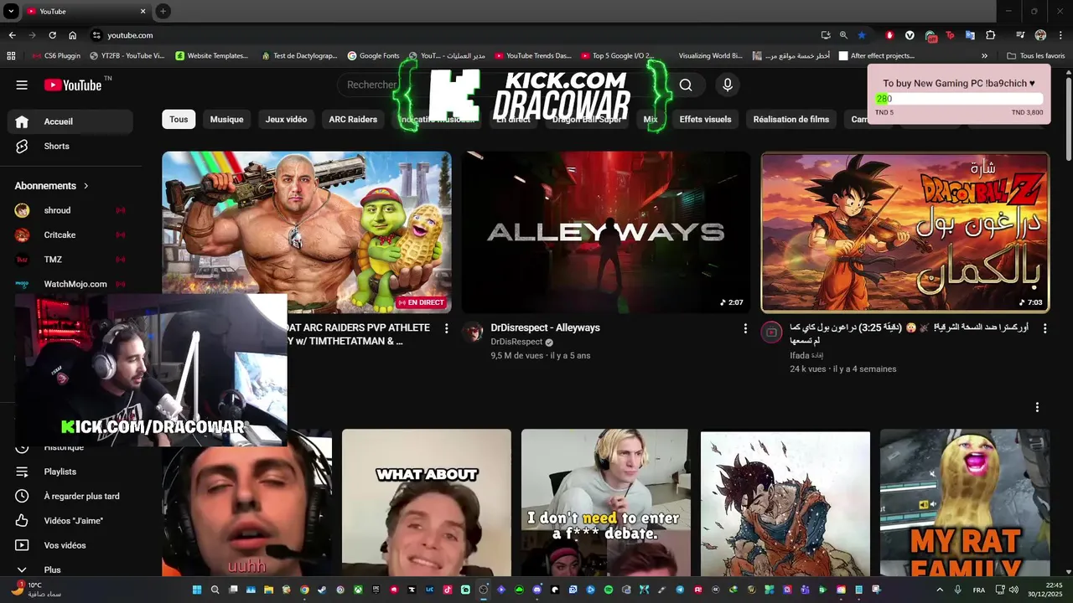Expand the Abonnements section

[x=52, y=186]
